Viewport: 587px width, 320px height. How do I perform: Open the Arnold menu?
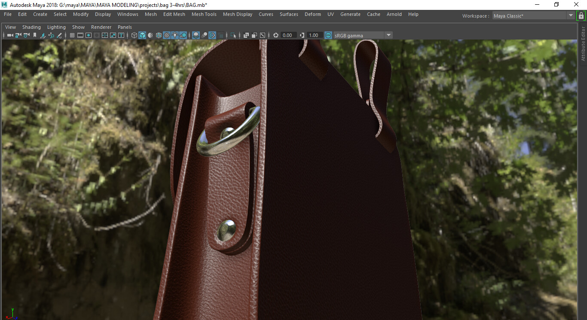(x=394, y=14)
